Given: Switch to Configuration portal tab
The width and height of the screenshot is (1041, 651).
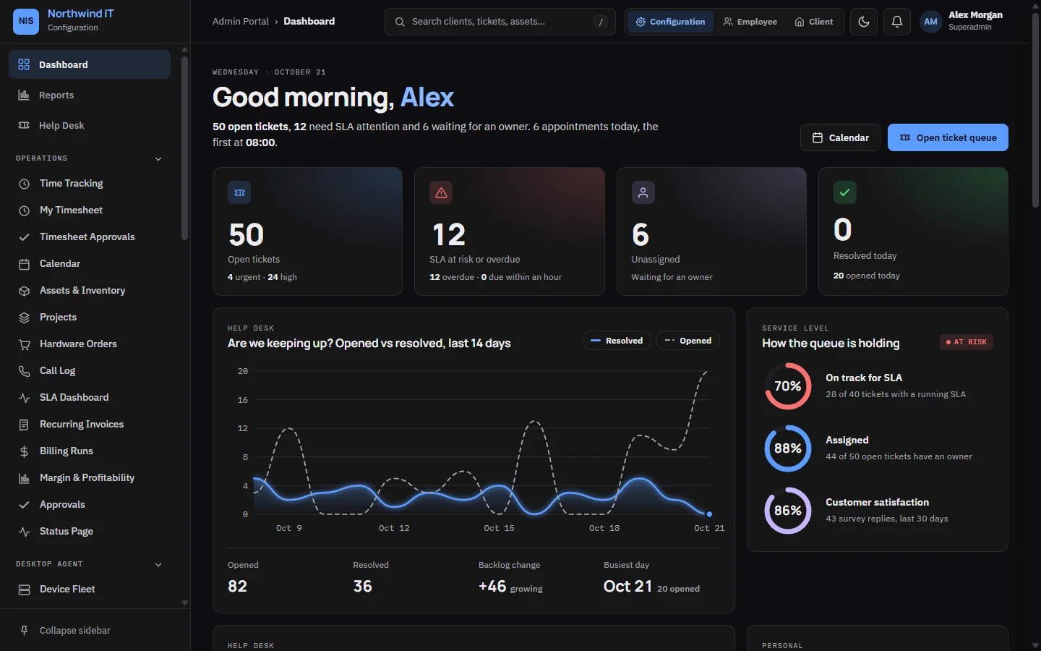Looking at the screenshot, I should 670,22.
